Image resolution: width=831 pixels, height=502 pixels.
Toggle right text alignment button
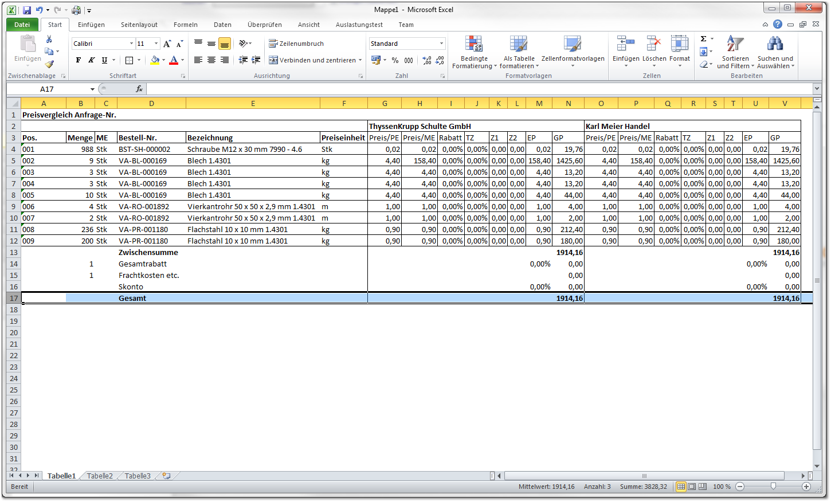click(225, 60)
